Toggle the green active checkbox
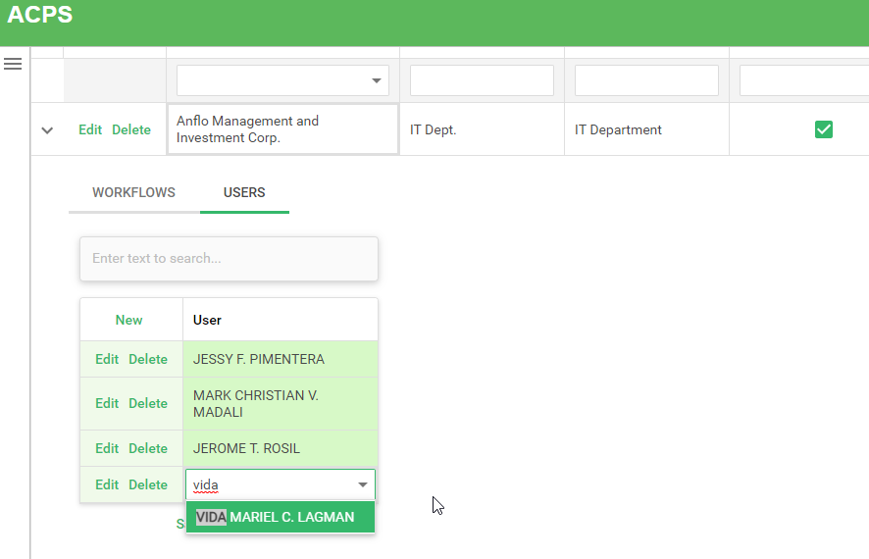The width and height of the screenshot is (869, 559). point(824,129)
